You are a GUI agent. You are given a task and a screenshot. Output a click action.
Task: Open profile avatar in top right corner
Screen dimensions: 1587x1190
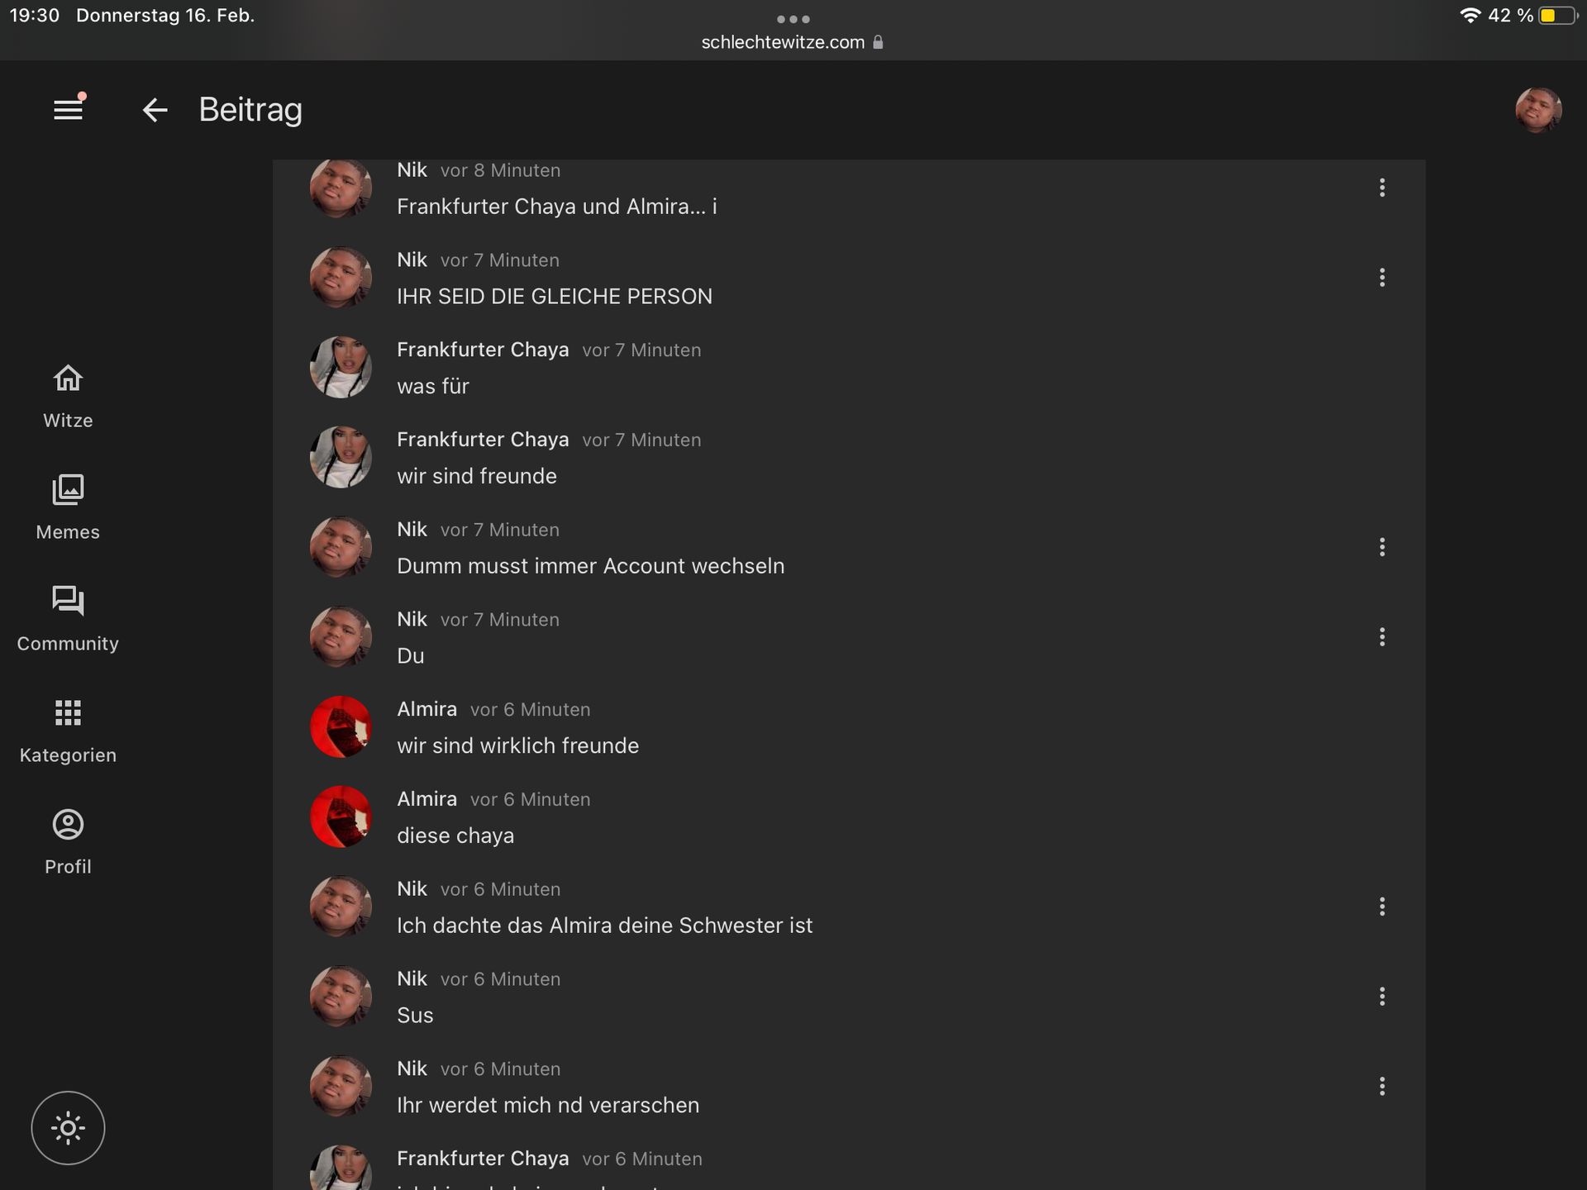(1537, 110)
